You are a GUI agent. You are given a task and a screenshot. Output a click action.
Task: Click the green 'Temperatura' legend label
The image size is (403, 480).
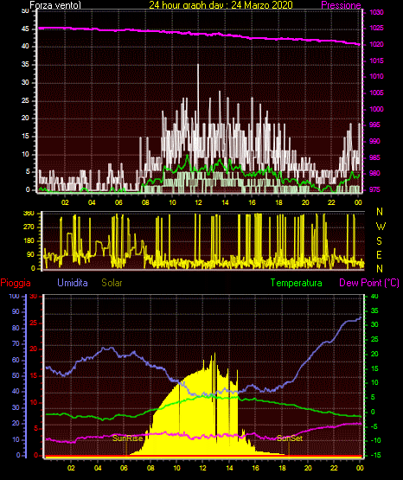tap(297, 283)
